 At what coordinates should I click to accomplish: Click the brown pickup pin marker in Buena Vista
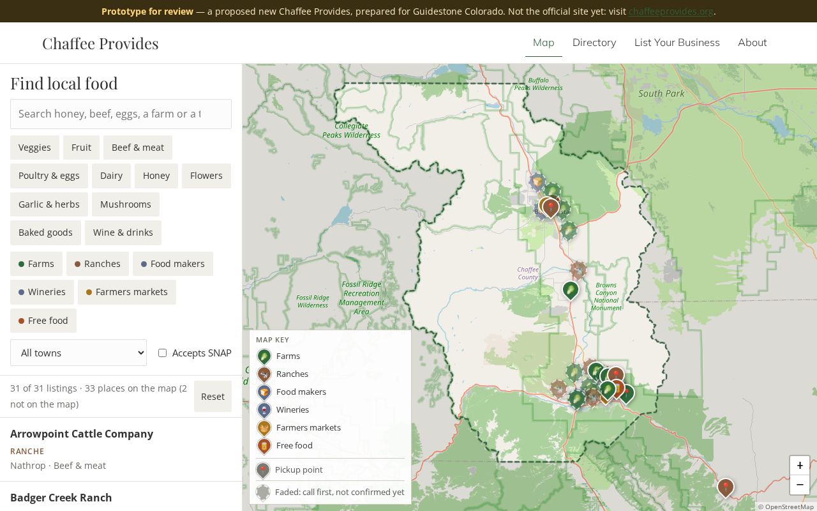pyautogui.click(x=550, y=208)
